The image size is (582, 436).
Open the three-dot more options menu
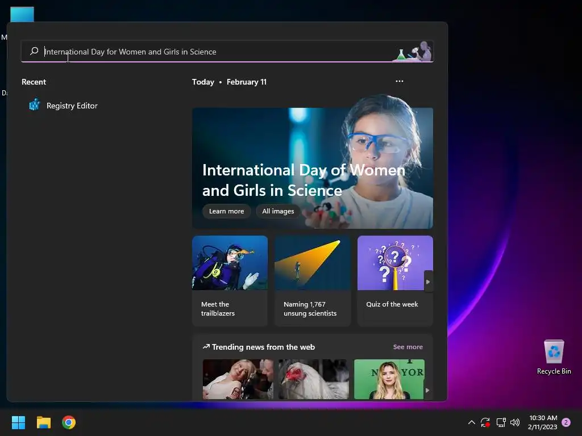400,81
